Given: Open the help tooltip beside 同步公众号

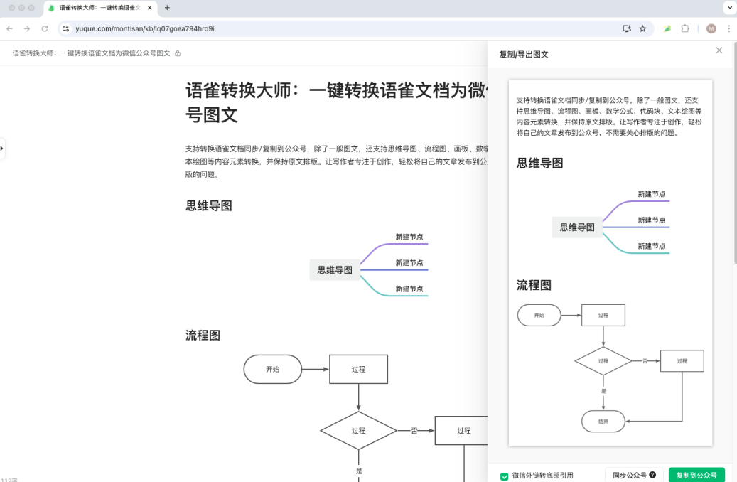Looking at the screenshot, I should tap(652, 475).
